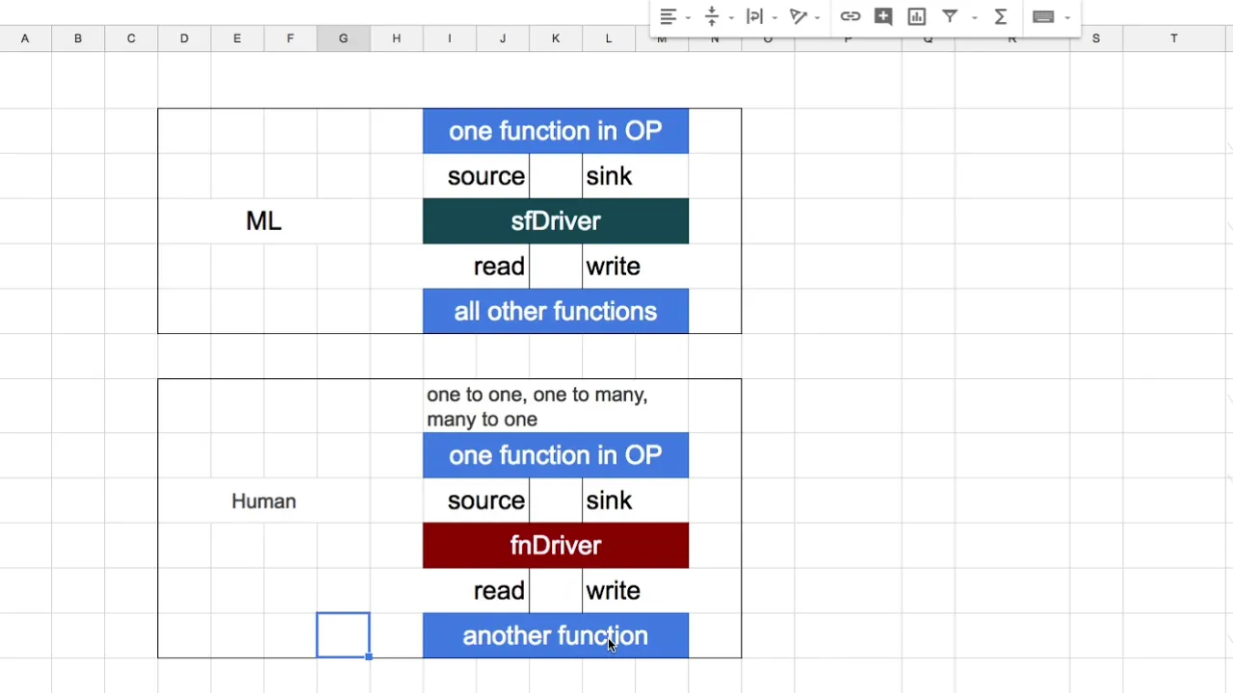The height and width of the screenshot is (693, 1233).
Task: Click the 'another function' cell
Action: (x=556, y=636)
